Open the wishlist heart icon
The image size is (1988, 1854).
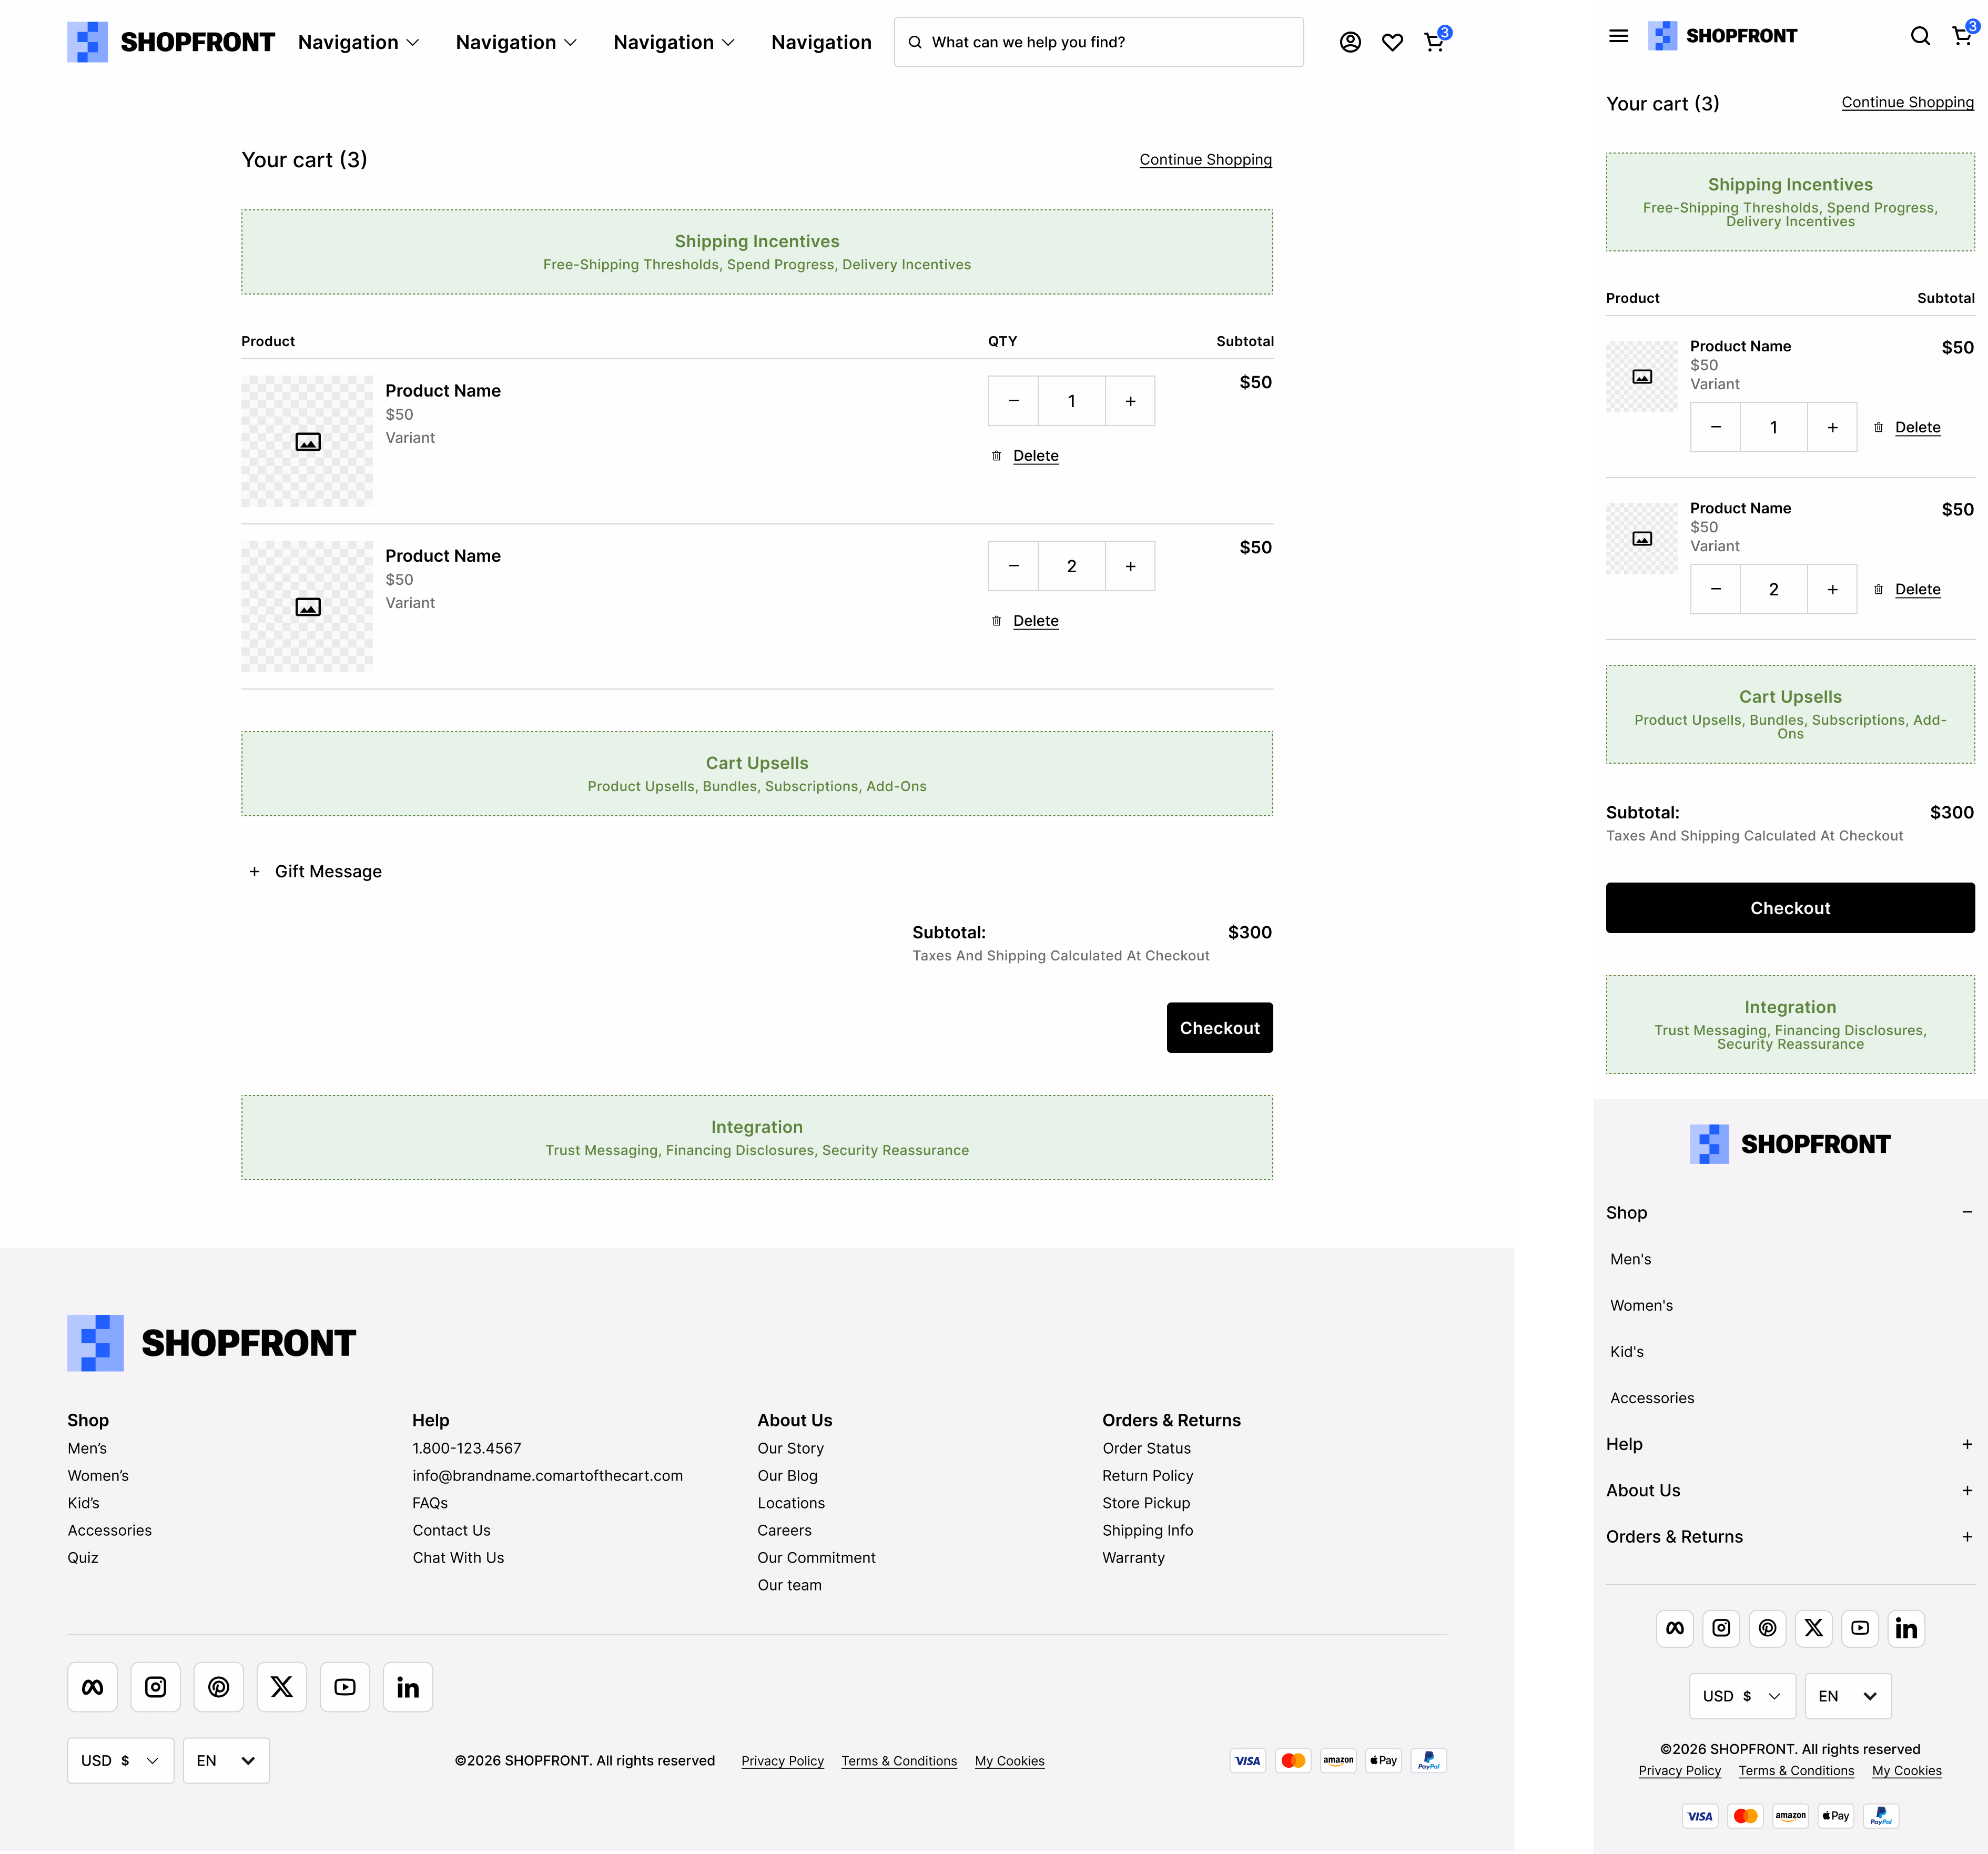(1392, 42)
